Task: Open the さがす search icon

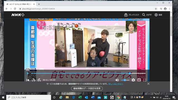Action: [x=144, y=15]
